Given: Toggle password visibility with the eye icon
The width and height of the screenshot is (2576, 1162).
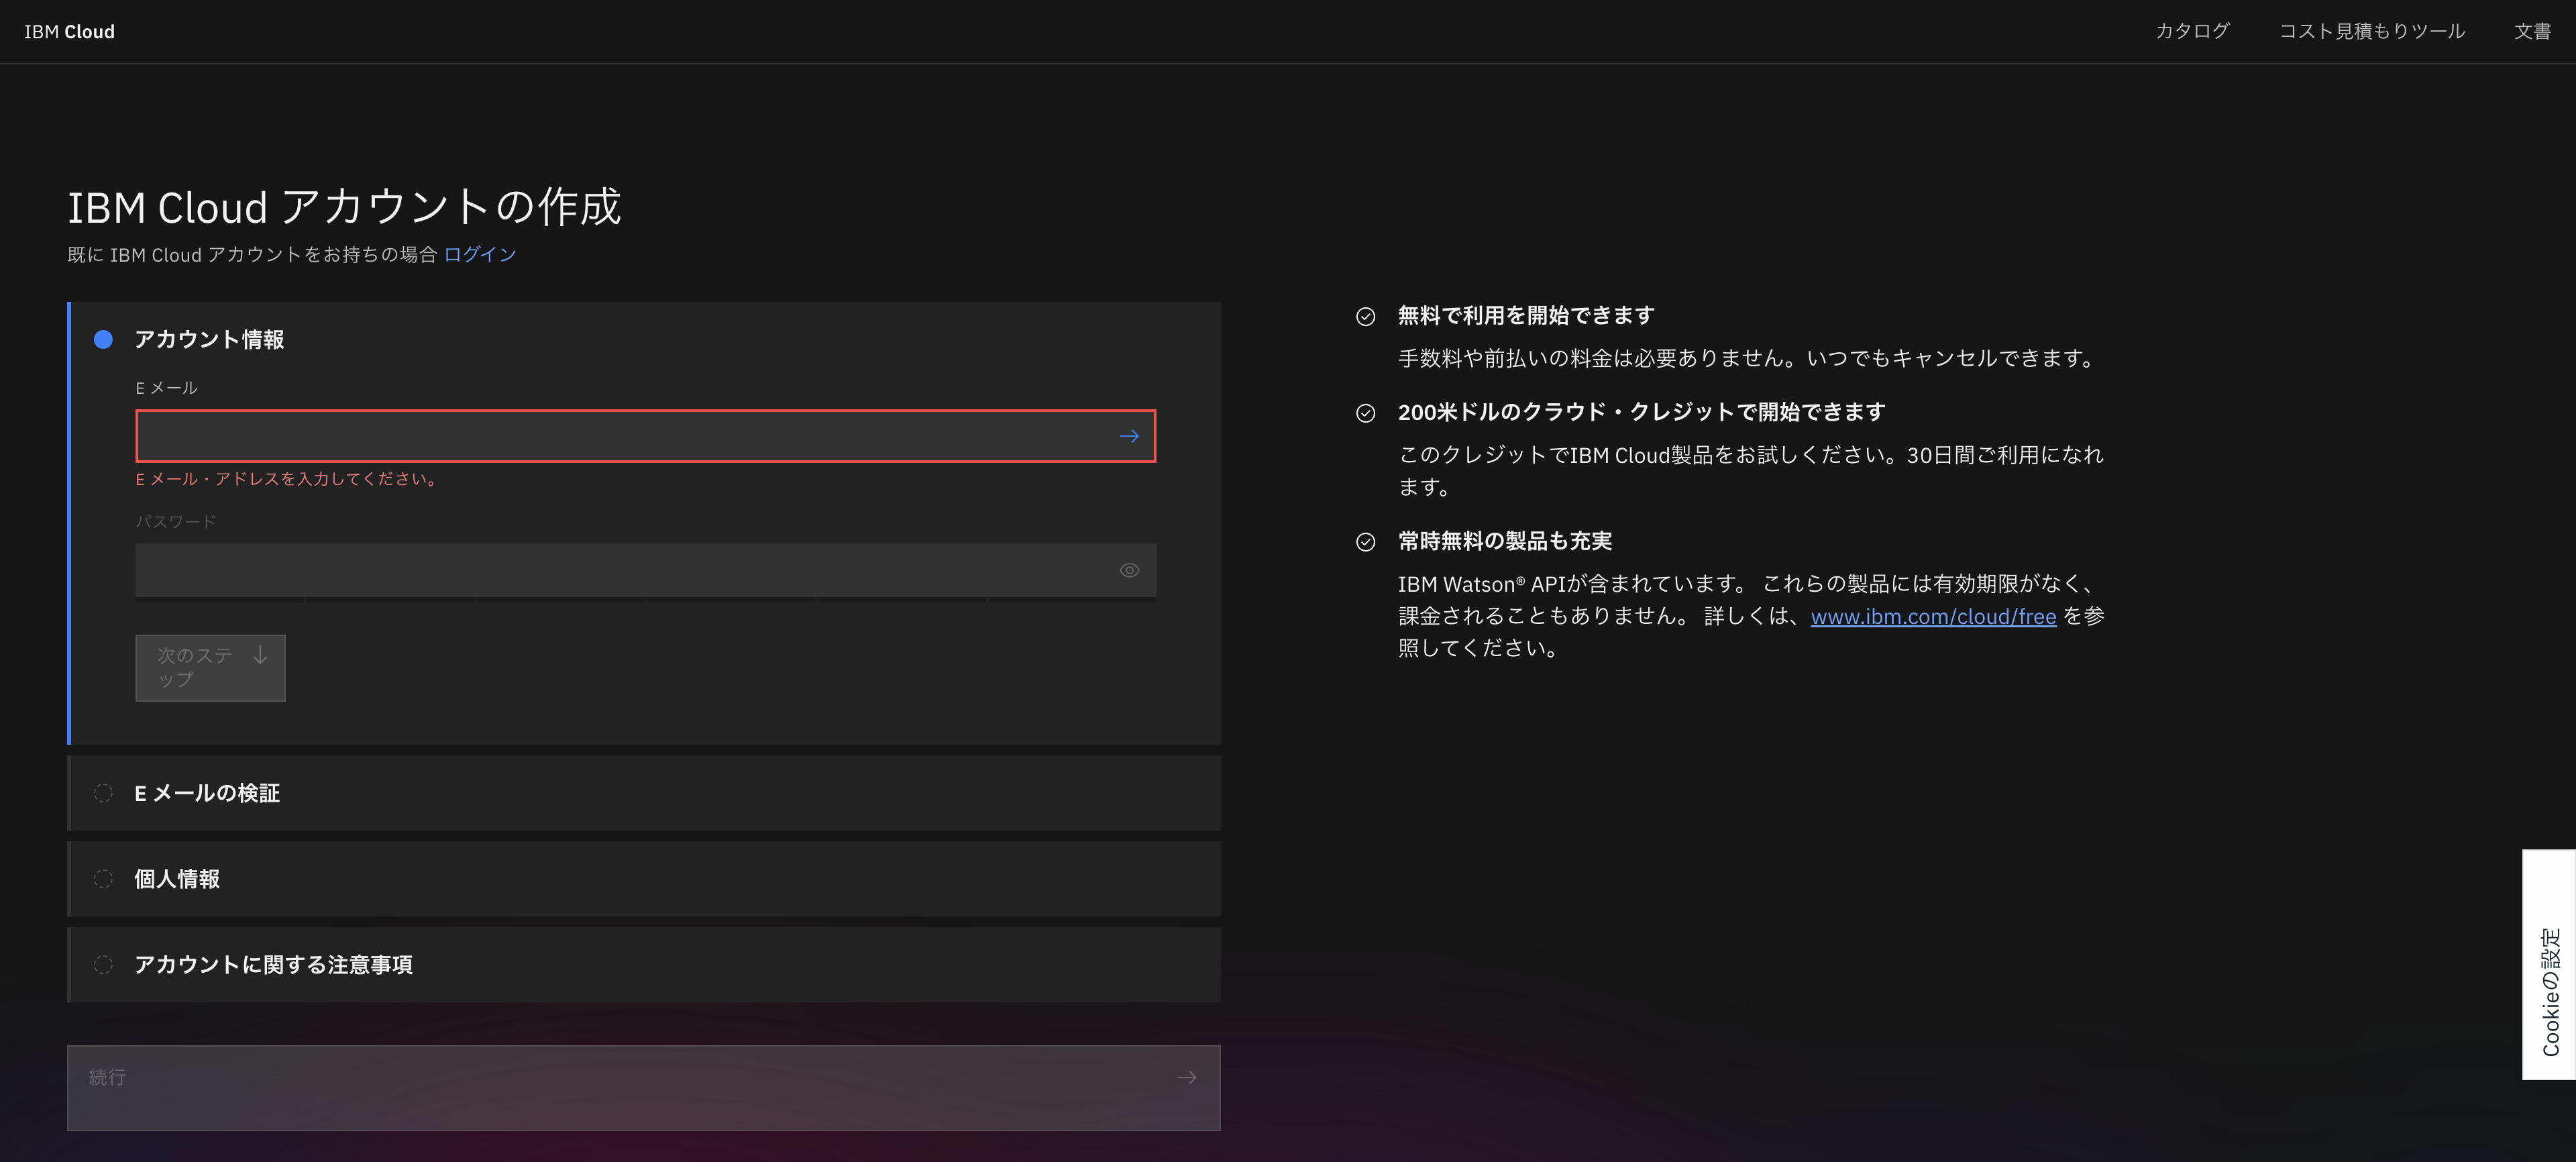Looking at the screenshot, I should (x=1129, y=569).
